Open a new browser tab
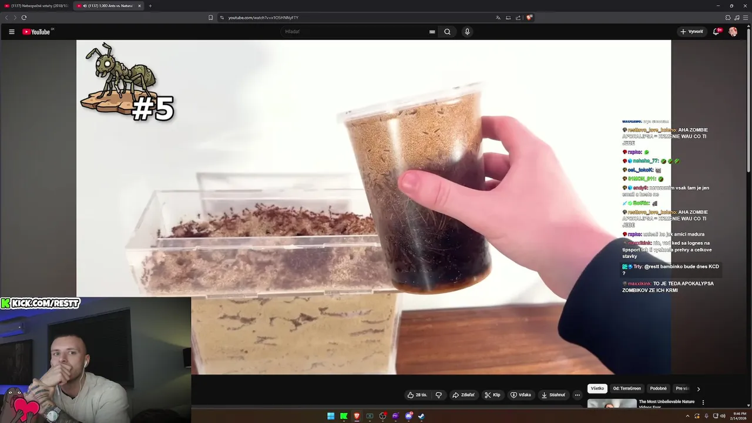752x423 pixels. (x=150, y=6)
